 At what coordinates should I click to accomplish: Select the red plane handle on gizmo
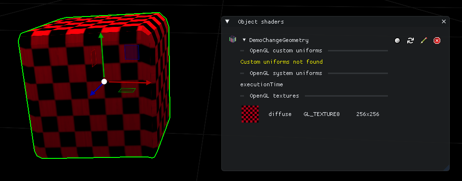[94, 58]
